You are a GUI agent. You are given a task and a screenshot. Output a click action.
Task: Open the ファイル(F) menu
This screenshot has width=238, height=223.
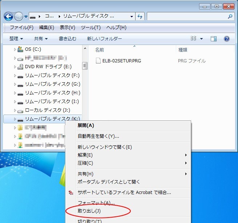21,28
